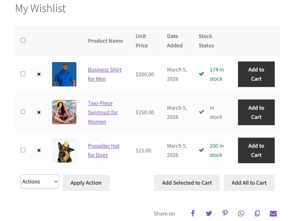Remove Propeller Hat for Dogs from wishlist
The image size is (296, 221).
click(39, 150)
